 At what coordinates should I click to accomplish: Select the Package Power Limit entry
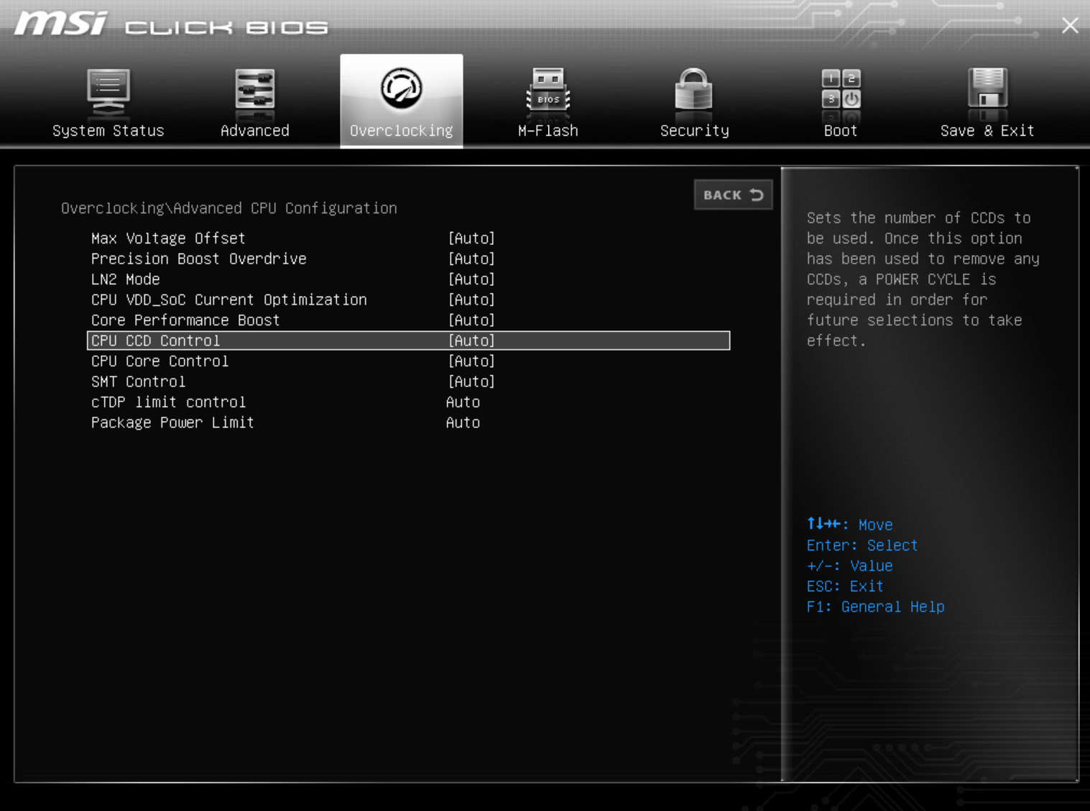click(287, 422)
